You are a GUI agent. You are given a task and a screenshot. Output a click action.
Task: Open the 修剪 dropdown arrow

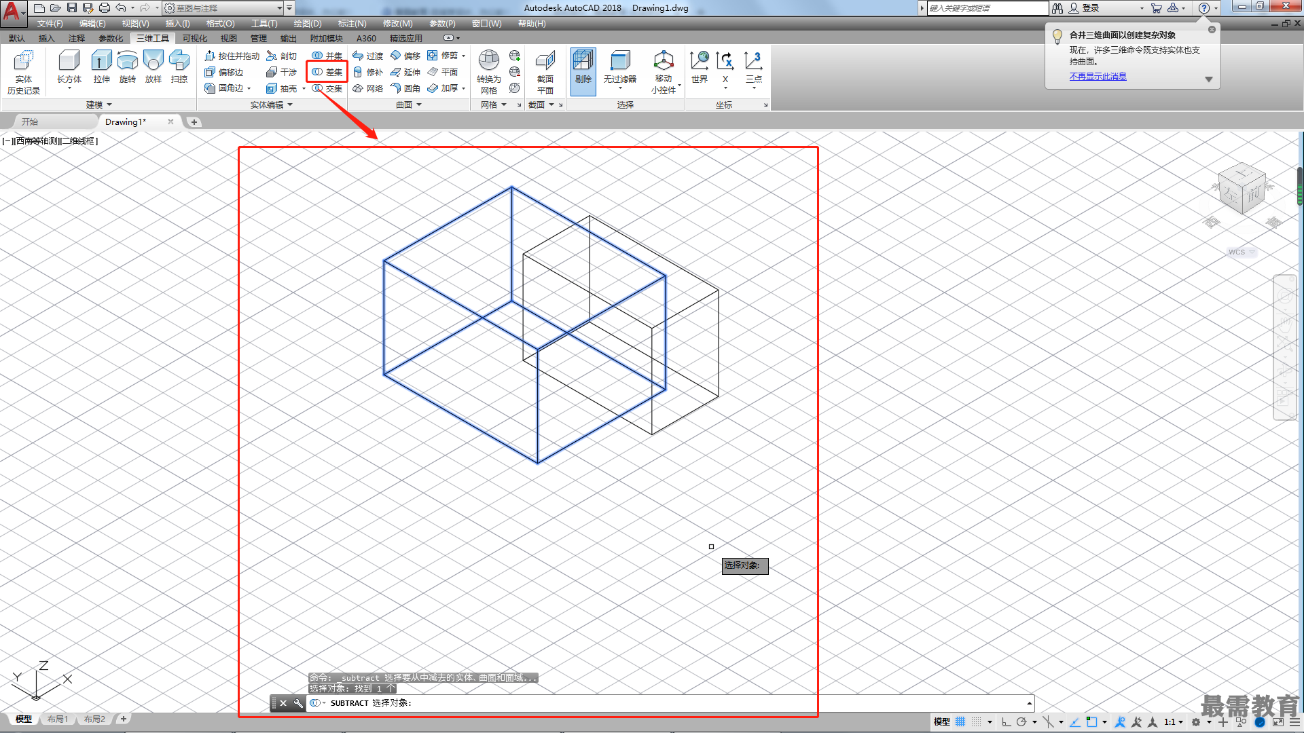point(464,56)
